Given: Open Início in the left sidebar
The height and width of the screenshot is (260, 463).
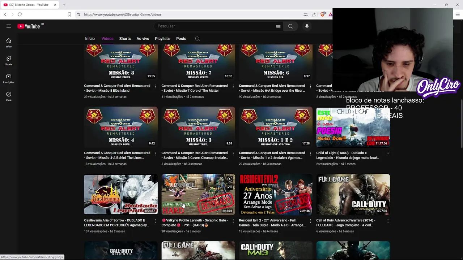Looking at the screenshot, I should click(x=9, y=43).
